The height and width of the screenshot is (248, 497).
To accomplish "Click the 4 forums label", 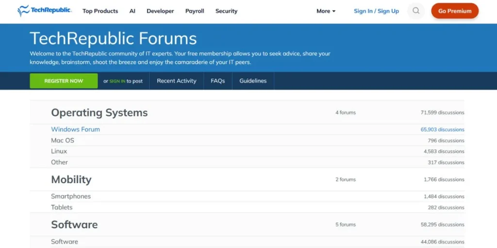I will (346, 112).
